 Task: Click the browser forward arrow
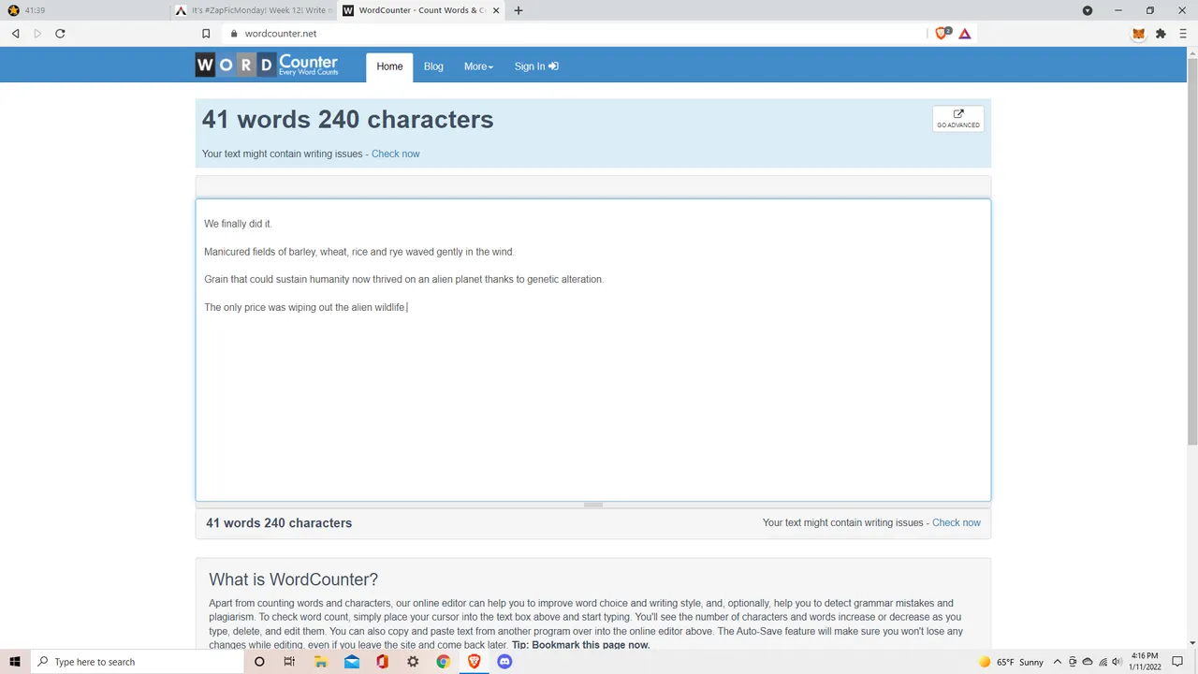click(37, 34)
